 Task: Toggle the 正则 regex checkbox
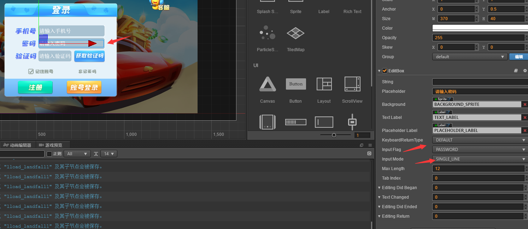49,154
